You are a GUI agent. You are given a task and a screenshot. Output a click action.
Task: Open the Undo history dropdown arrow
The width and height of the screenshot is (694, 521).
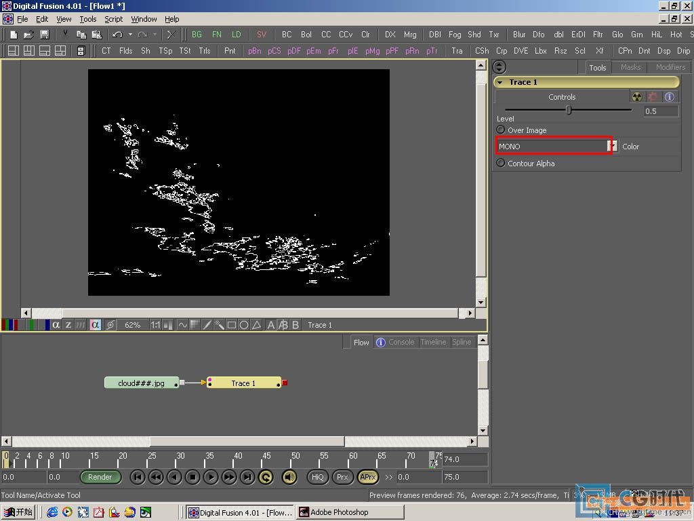click(x=129, y=35)
